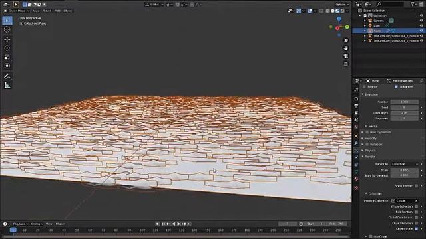Select the Scale tool

pyautogui.click(x=7, y=57)
